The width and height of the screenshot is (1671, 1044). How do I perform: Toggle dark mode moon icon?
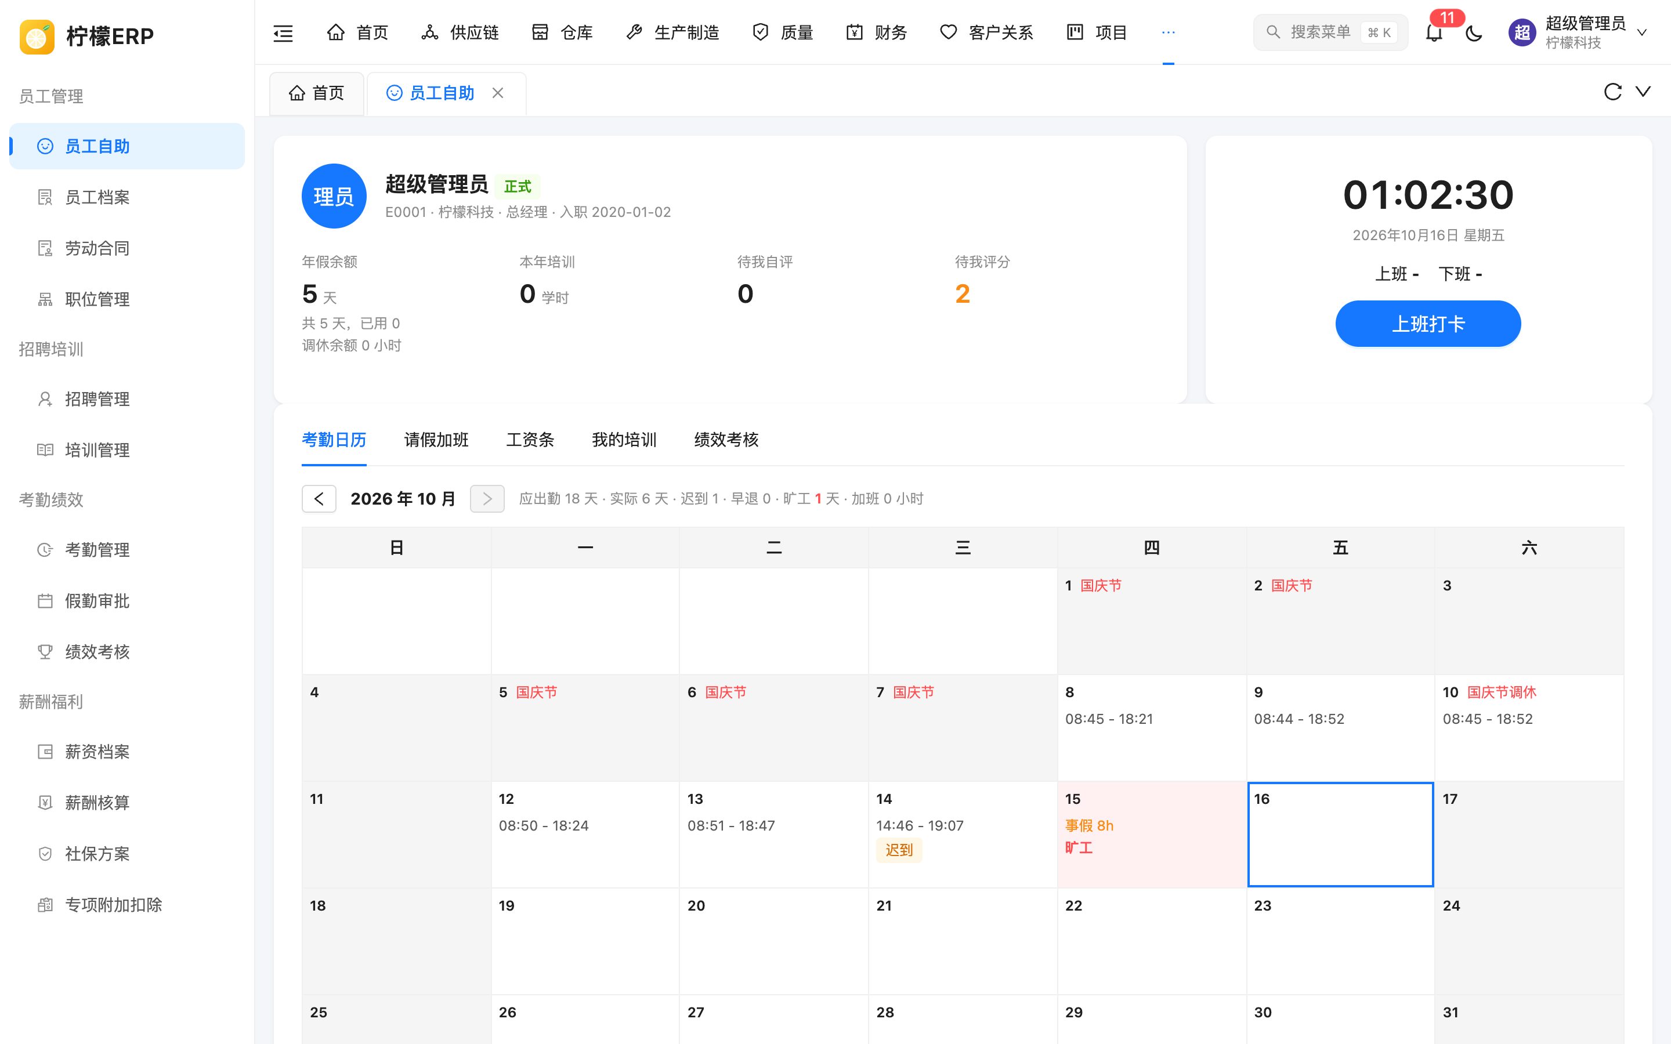point(1474,32)
